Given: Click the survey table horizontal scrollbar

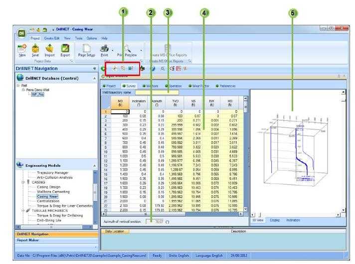Looking at the screenshot, I should 172,213.
